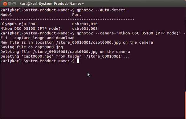Click the '--camera="Nikon DSC D5100 (PTP mode)"' argument
This screenshot has width=186, height=119.
point(138,33)
